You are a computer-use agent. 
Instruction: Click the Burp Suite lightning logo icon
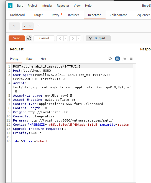point(10,6)
